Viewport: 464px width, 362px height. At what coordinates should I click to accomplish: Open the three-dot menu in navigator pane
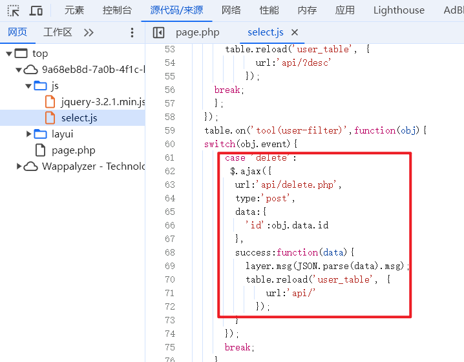pyautogui.click(x=132, y=32)
